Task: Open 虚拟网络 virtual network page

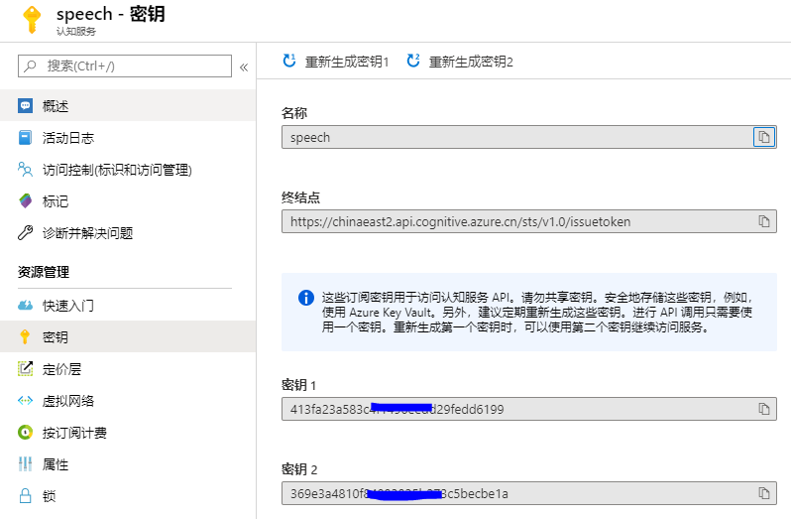Action: point(128,401)
